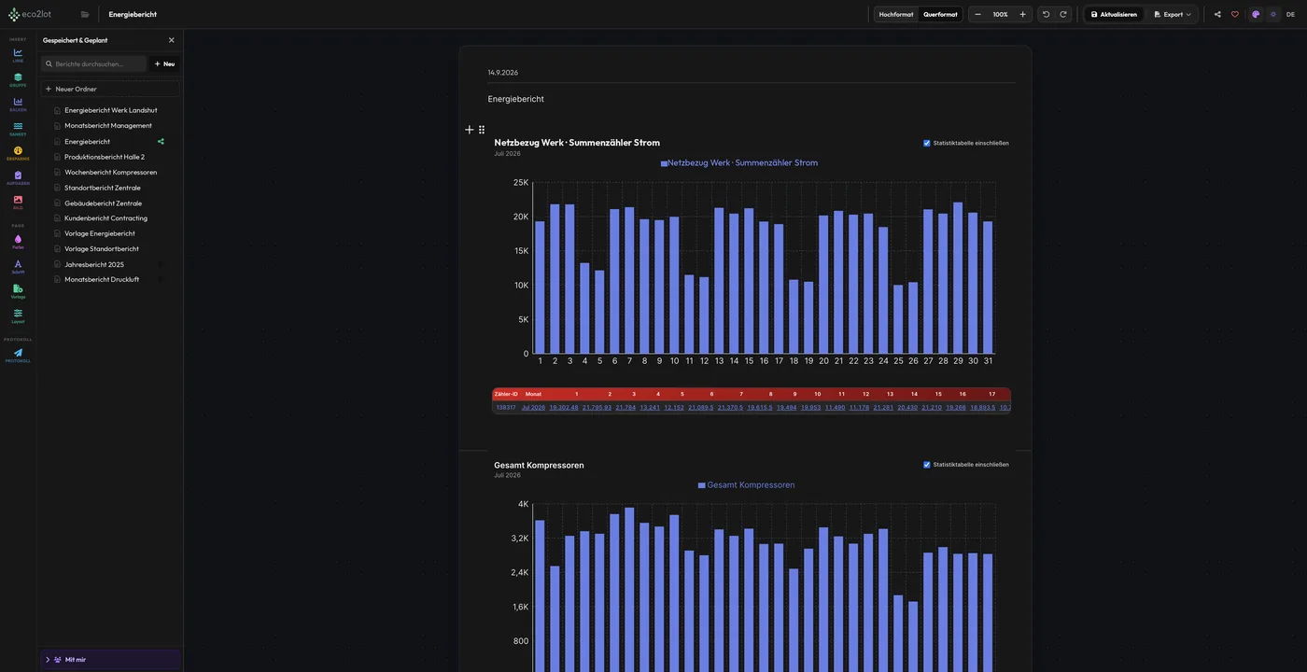Screen dimensions: 1307x672
Task: Insert a Gruppe element from the sidebar
Action: coord(18,79)
